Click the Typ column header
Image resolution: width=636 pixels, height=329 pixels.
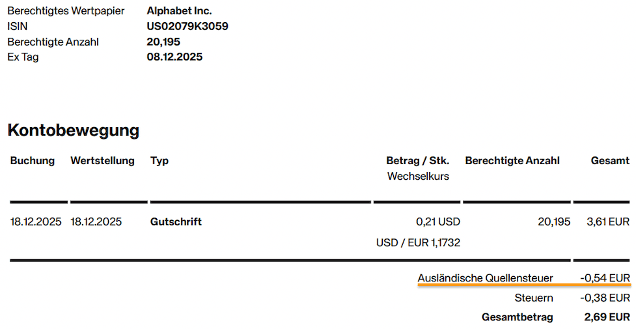159,161
